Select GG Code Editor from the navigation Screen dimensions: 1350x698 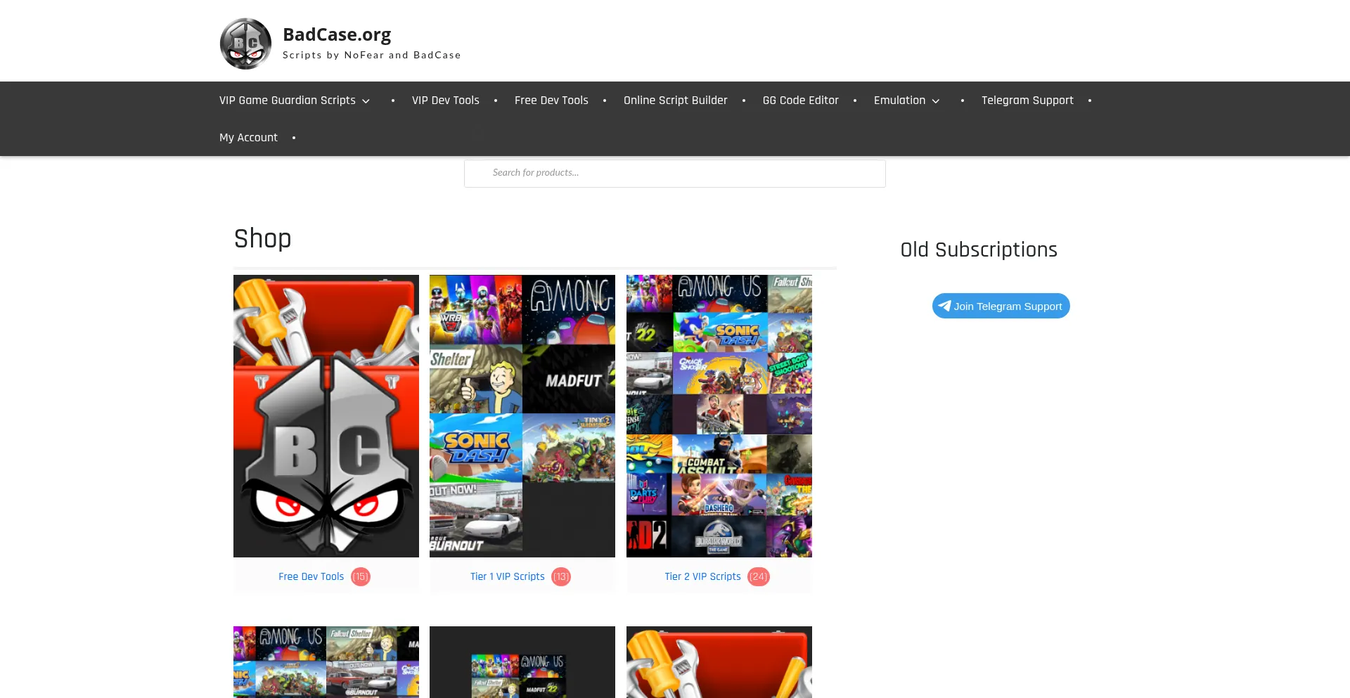tap(800, 101)
